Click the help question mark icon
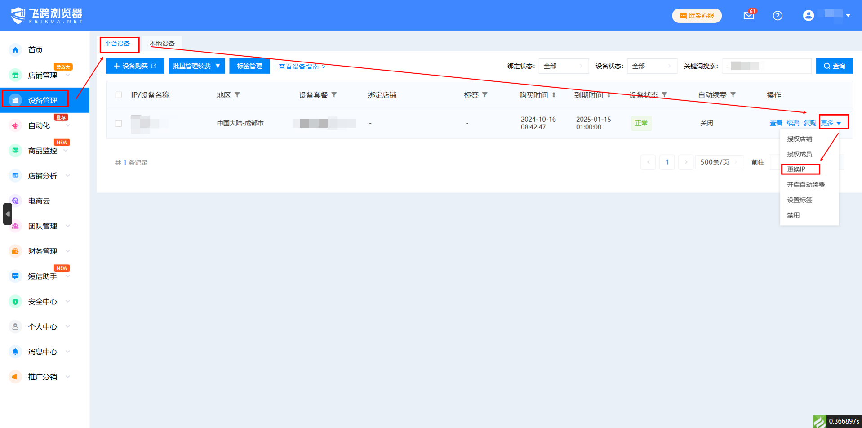Screen dimensions: 862x428 tap(778, 16)
